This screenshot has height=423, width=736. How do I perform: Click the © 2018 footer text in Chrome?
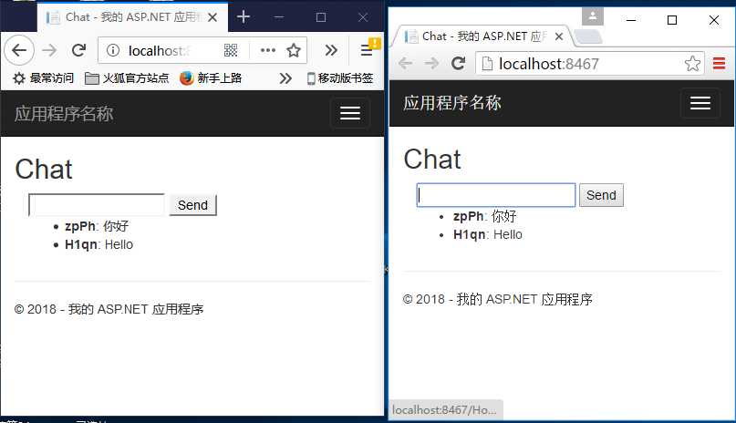pos(498,299)
